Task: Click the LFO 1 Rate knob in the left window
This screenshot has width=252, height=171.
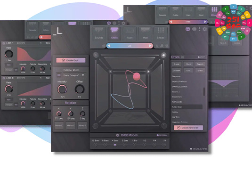Action: click(x=8, y=54)
